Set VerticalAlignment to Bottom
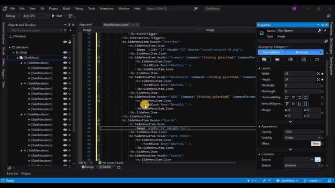The image size is (335, 188). 299,104
